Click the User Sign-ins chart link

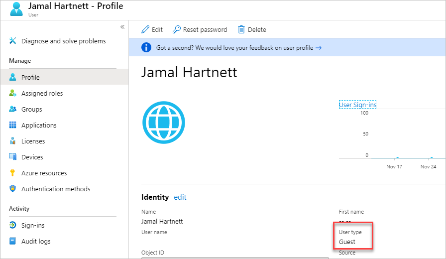(357, 105)
